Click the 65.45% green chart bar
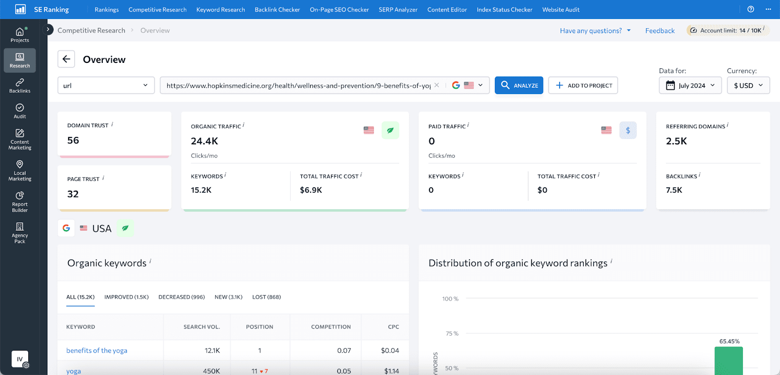Image resolution: width=780 pixels, height=375 pixels. point(729,361)
